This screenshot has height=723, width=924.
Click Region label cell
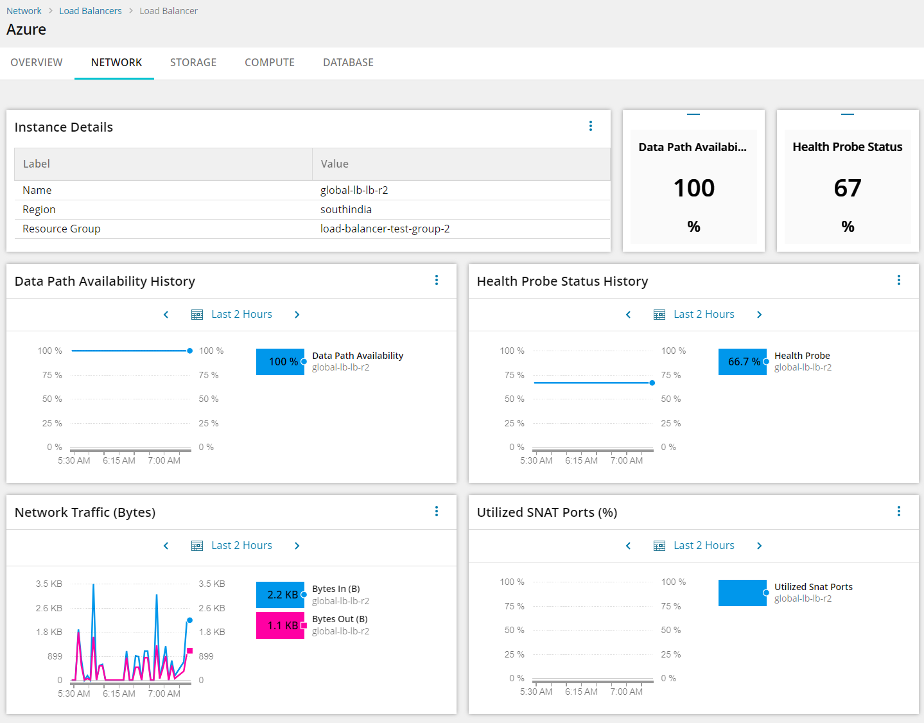tap(164, 209)
